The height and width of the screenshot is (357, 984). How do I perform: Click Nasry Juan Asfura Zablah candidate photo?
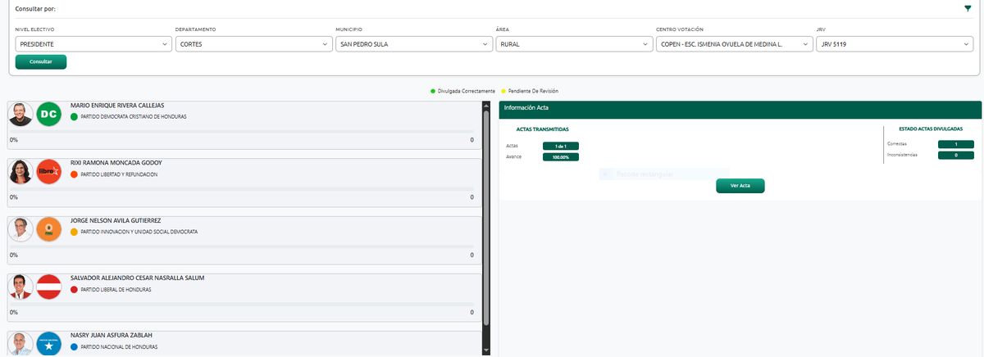tap(20, 344)
